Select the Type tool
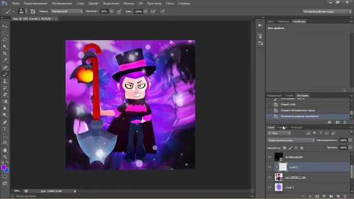 (5, 129)
